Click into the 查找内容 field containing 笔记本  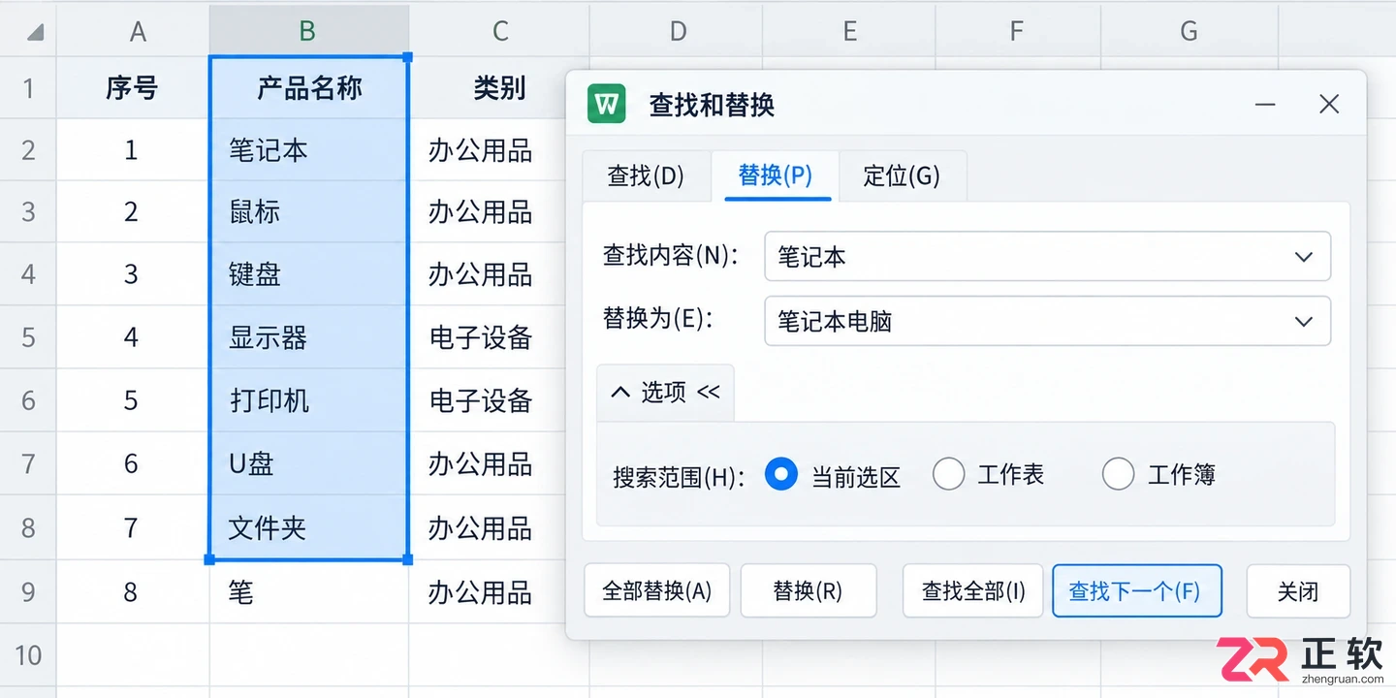(1047, 257)
